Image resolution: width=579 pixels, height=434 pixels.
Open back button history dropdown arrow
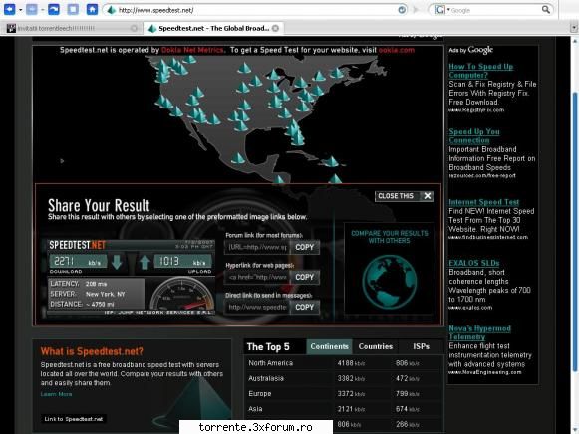[x=20, y=10]
